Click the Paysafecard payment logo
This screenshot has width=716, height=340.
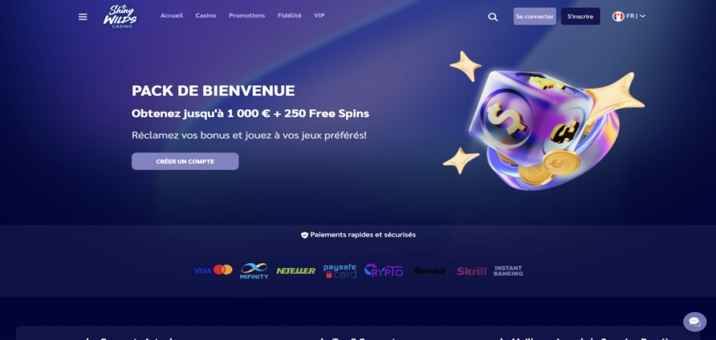pos(340,271)
